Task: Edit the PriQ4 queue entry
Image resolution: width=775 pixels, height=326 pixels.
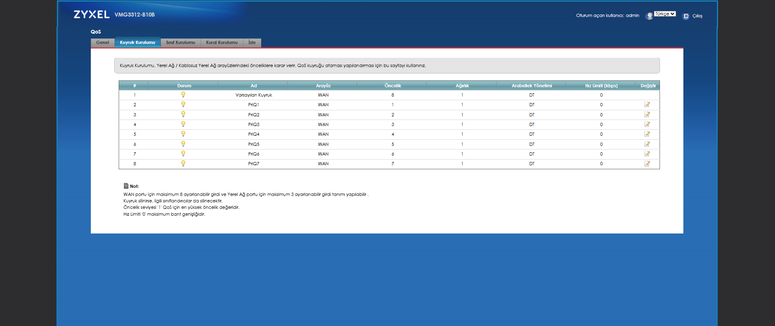Action: [647, 134]
